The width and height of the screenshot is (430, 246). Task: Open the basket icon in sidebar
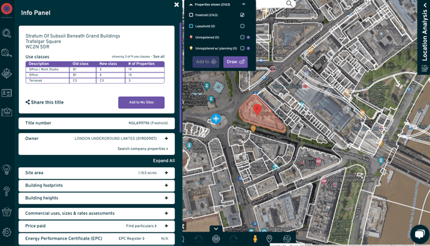point(7,212)
